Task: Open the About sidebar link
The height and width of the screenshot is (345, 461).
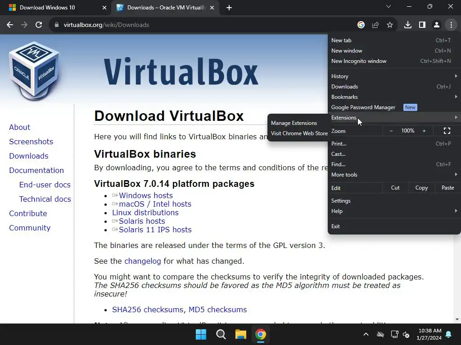Action: [19, 127]
